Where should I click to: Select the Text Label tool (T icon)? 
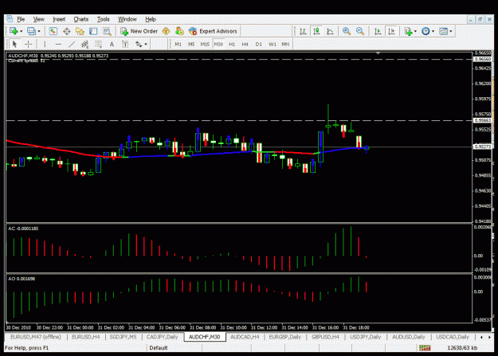coord(125,44)
